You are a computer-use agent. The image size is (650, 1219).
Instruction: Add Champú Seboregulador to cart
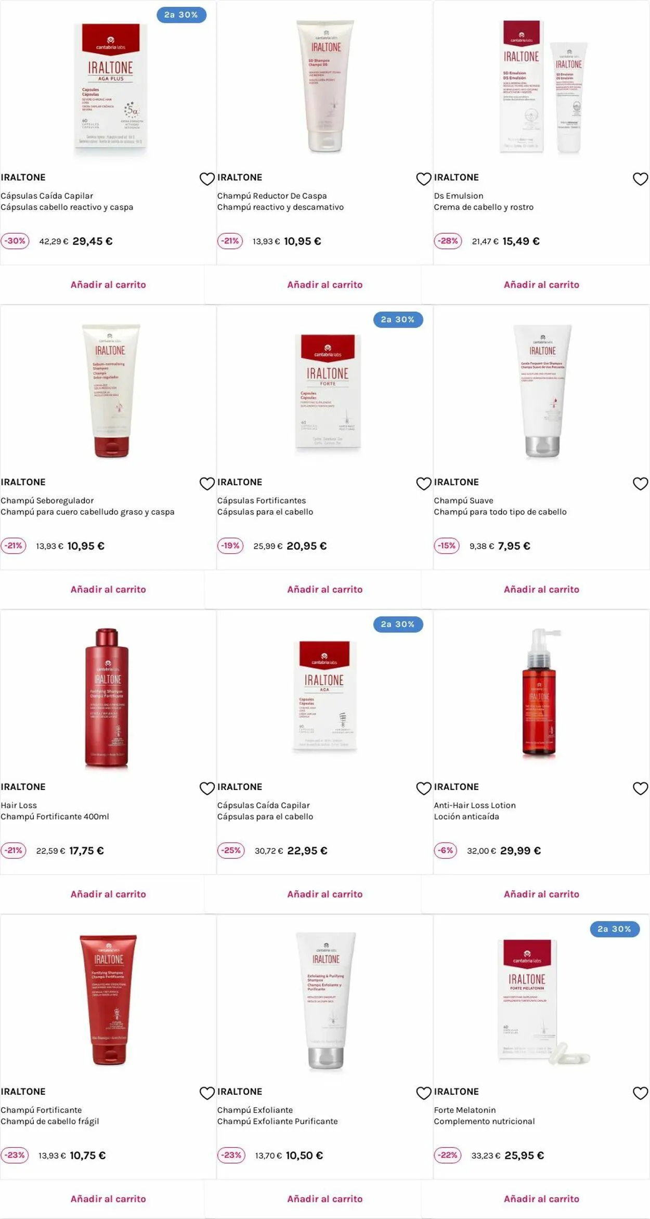(x=108, y=589)
